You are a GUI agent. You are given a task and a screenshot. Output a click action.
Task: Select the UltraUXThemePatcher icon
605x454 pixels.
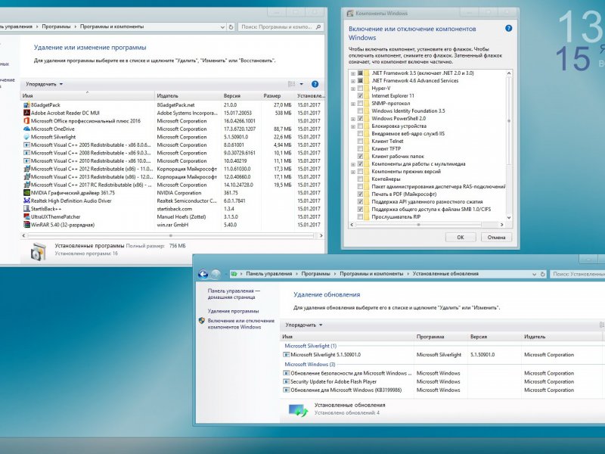(26, 216)
